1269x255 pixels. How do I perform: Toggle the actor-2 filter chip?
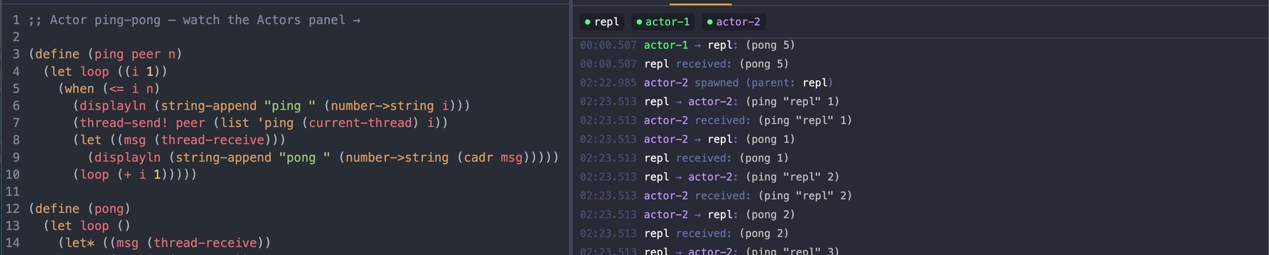[x=733, y=22]
